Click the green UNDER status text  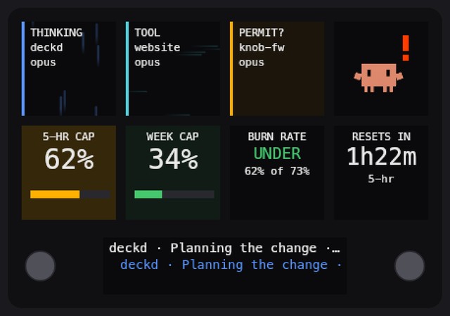click(x=277, y=153)
